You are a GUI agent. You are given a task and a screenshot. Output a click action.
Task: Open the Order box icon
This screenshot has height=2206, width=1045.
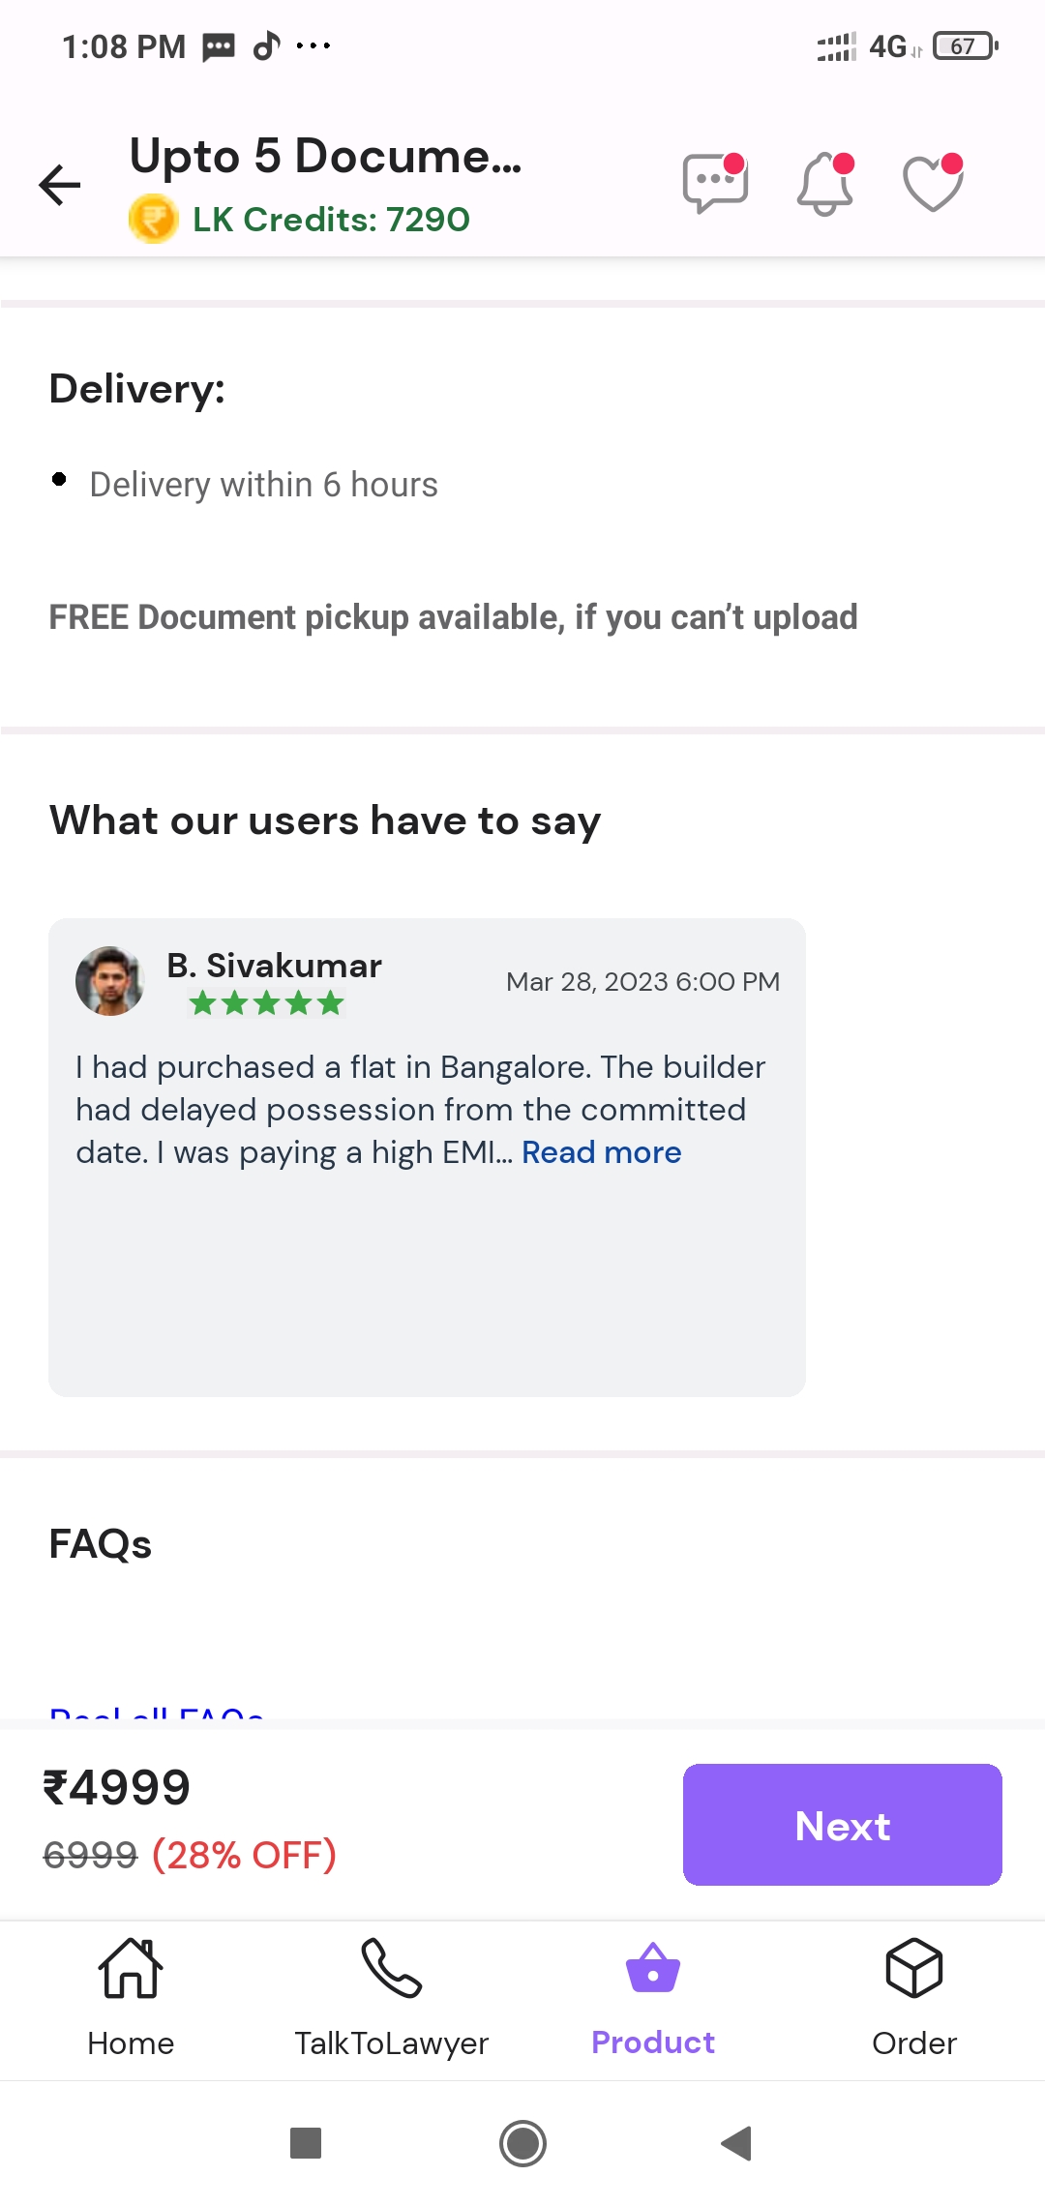914,1970
